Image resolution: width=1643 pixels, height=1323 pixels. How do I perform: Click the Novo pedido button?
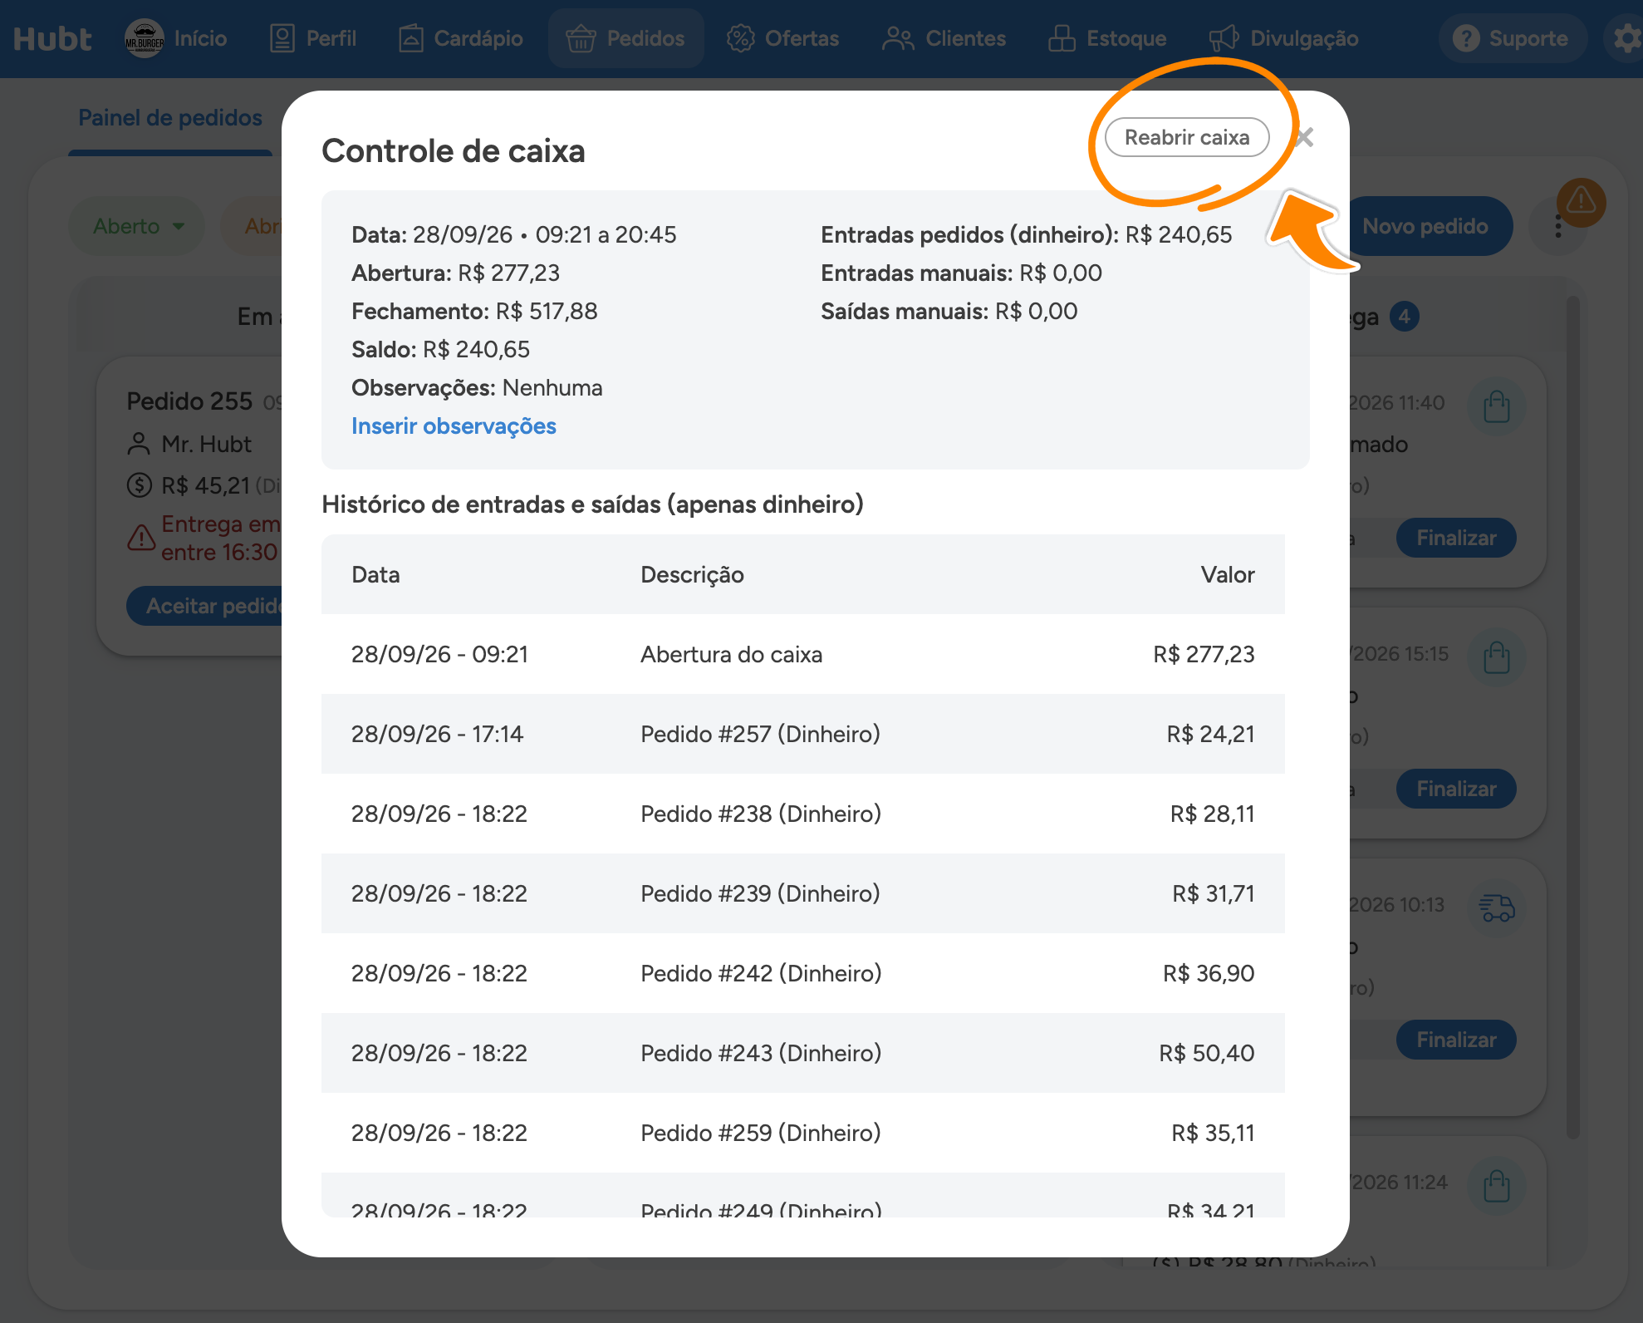[1425, 226]
